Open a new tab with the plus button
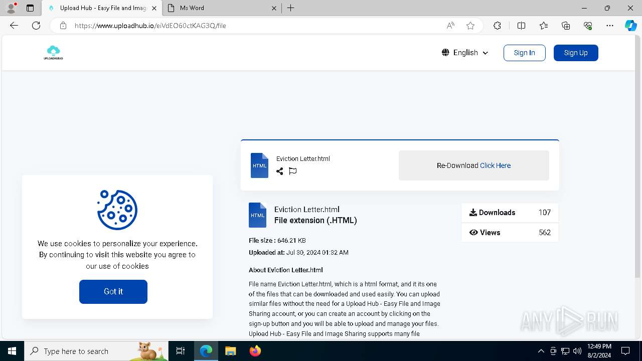 (291, 8)
